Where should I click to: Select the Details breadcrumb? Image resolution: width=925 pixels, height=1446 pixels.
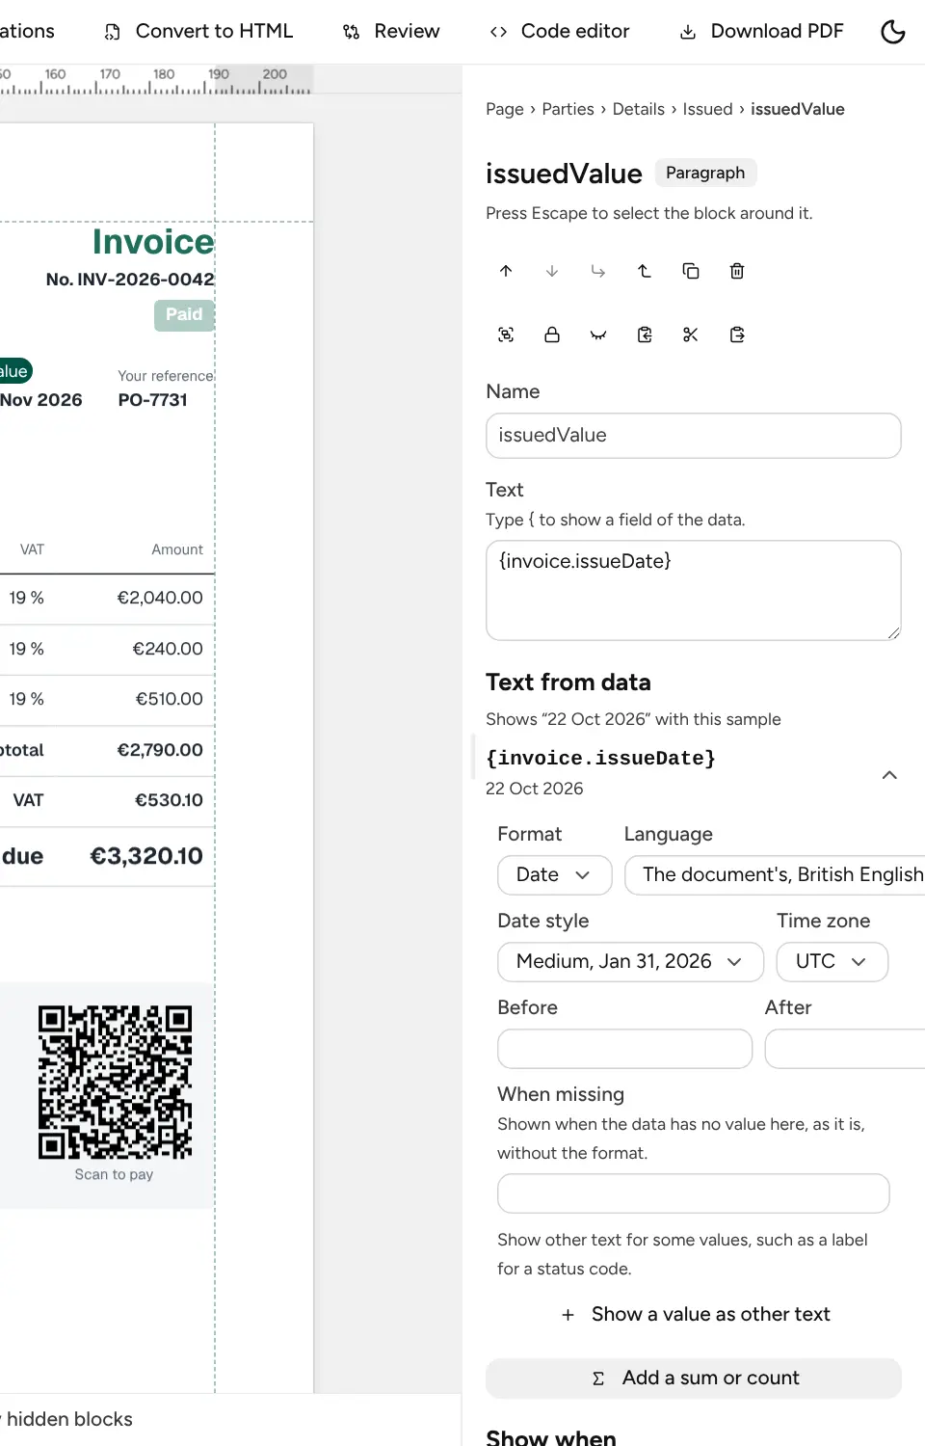639,109
